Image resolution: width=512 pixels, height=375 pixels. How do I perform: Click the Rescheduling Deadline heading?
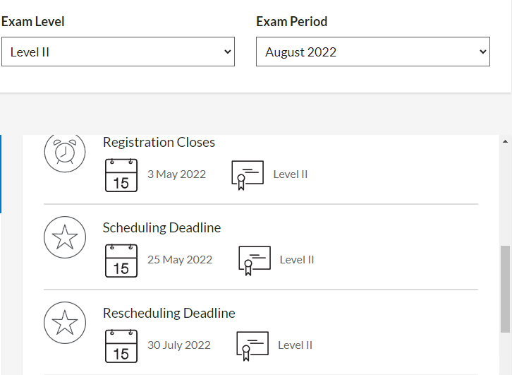pyautogui.click(x=169, y=314)
